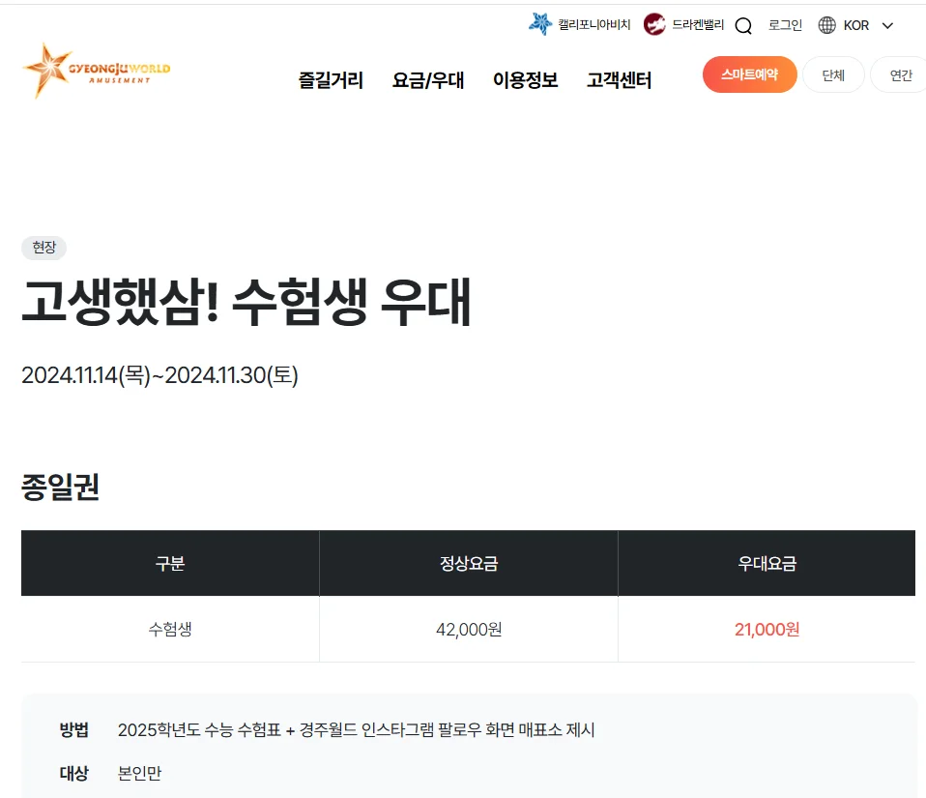
Task: Open the 이용정보 menu
Action: (x=526, y=82)
